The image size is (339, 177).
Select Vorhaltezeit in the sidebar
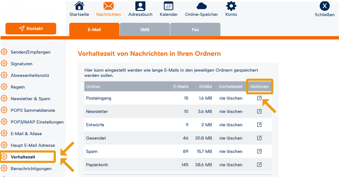23,157
